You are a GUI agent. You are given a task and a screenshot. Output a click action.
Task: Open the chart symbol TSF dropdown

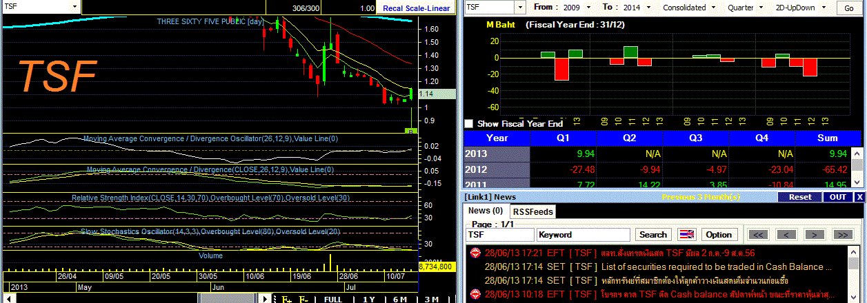[74, 6]
